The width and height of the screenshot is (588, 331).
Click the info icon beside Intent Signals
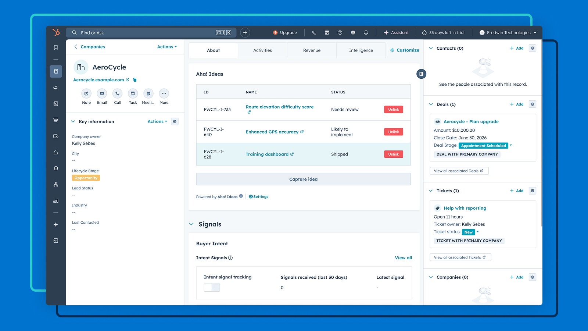click(230, 258)
